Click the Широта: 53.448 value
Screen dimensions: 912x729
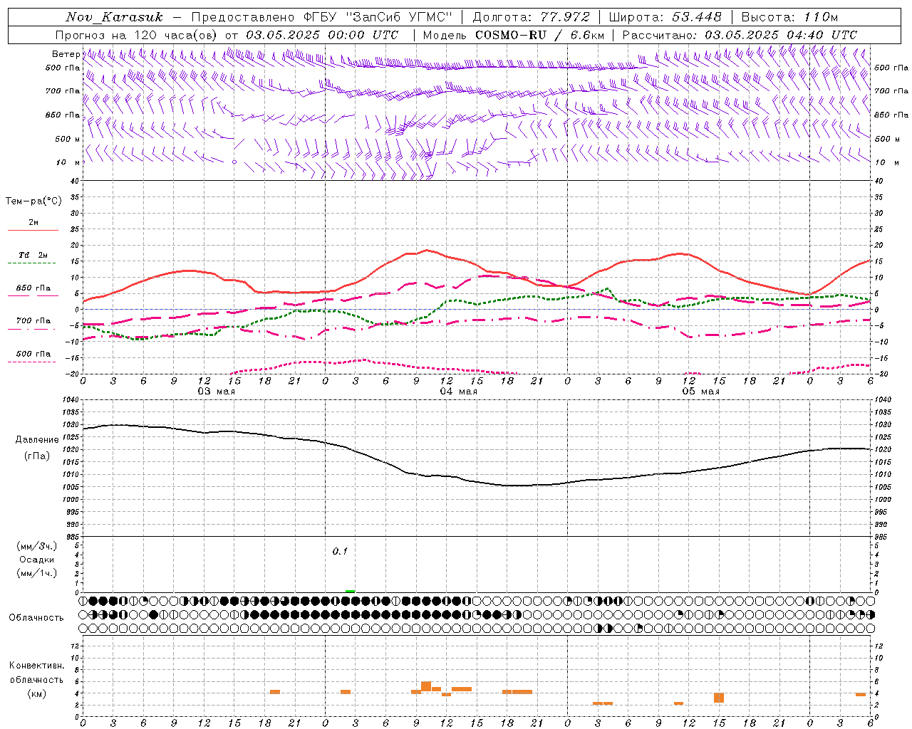665,16
